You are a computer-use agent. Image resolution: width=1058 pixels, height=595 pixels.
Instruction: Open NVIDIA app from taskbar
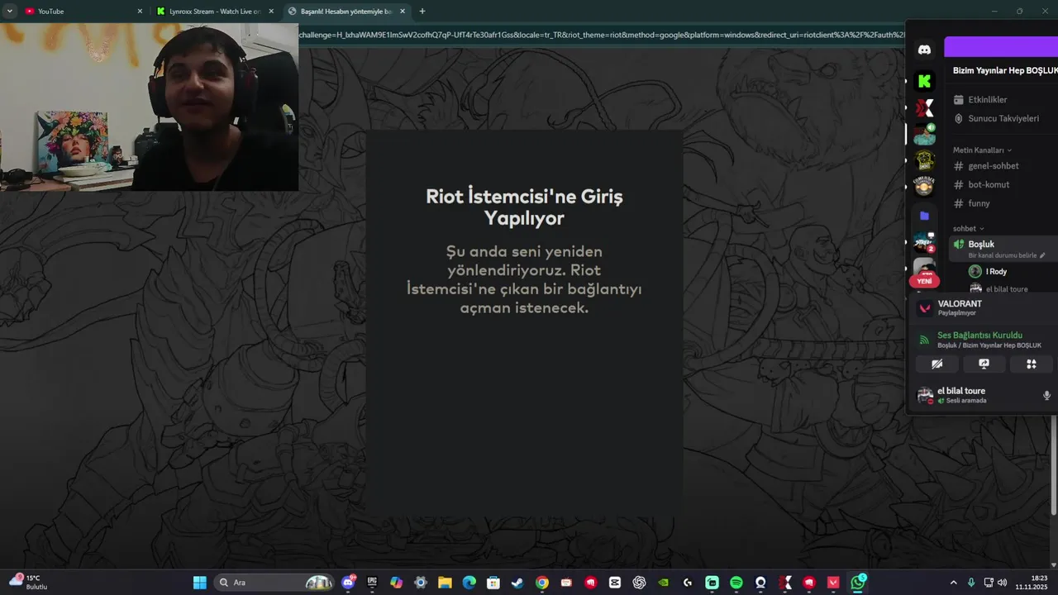click(663, 583)
